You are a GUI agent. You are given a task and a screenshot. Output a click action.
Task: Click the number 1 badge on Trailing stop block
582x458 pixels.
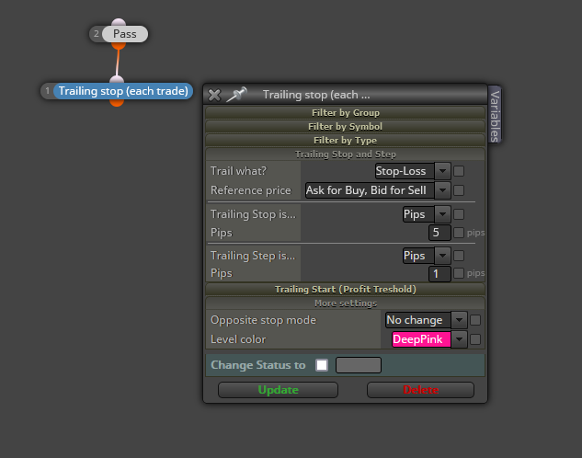coord(47,91)
